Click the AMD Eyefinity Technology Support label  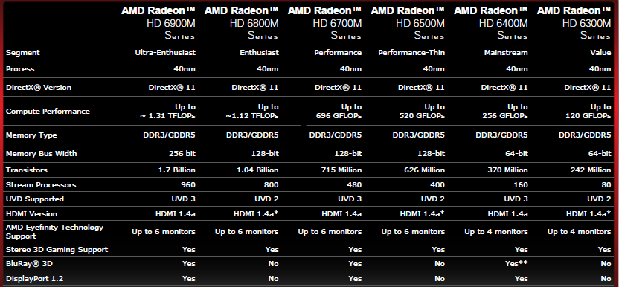coord(54,232)
